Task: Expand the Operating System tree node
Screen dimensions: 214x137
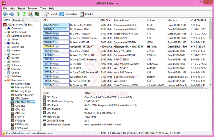Action: coord(5,36)
